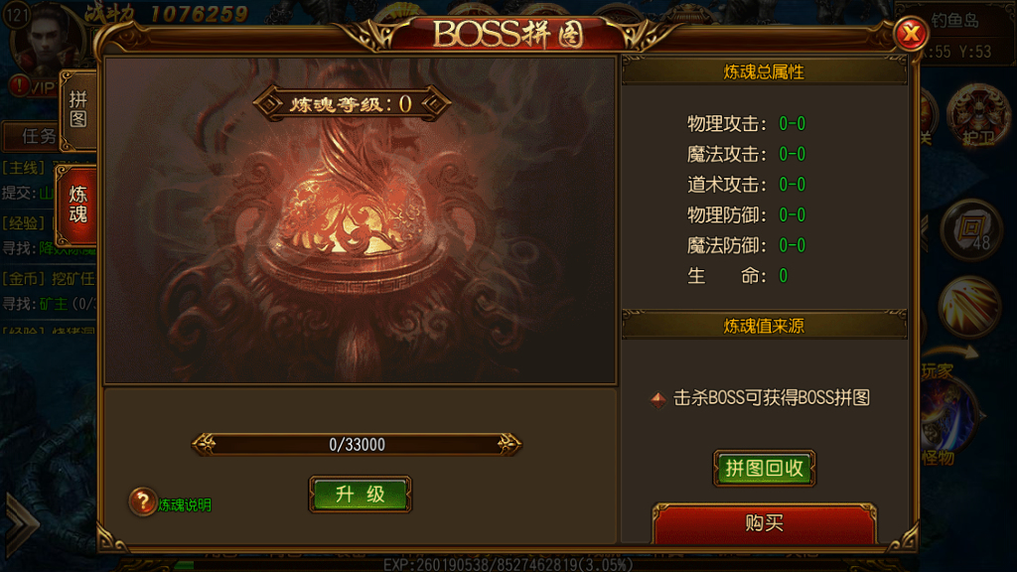Use the flame slash skill icon
1017x572 pixels.
[969, 306]
